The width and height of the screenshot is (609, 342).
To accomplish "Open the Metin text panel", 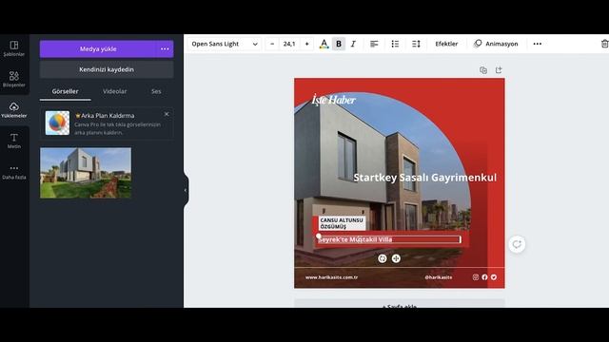I will [x=14, y=142].
